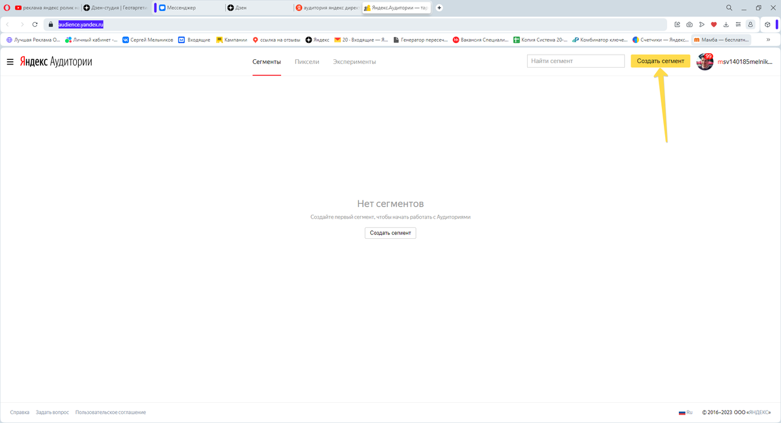Open easy setup sliders icon
781x423 pixels.
[738, 24]
